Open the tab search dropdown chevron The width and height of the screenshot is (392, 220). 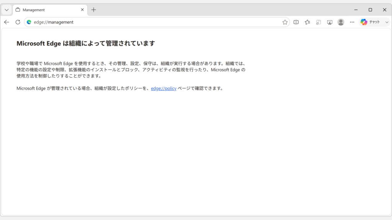coord(7,10)
